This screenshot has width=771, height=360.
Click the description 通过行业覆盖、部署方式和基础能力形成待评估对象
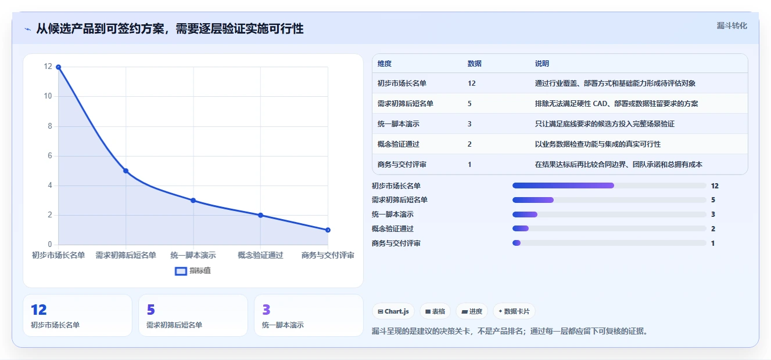pos(615,83)
